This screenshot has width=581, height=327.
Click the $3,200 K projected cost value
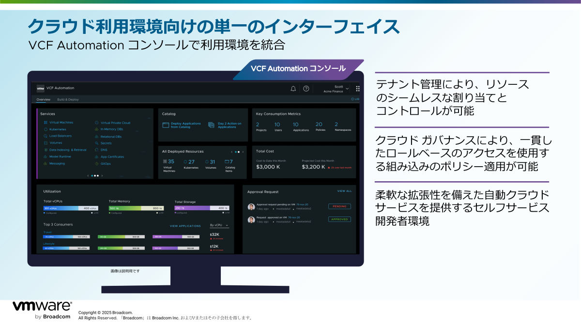click(313, 167)
